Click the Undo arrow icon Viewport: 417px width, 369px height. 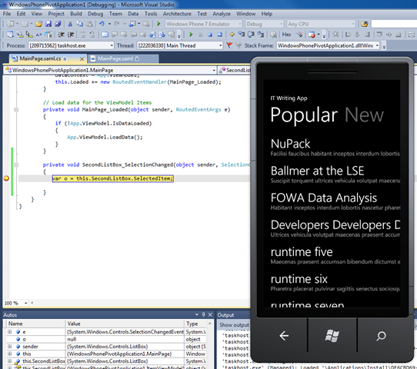click(102, 24)
